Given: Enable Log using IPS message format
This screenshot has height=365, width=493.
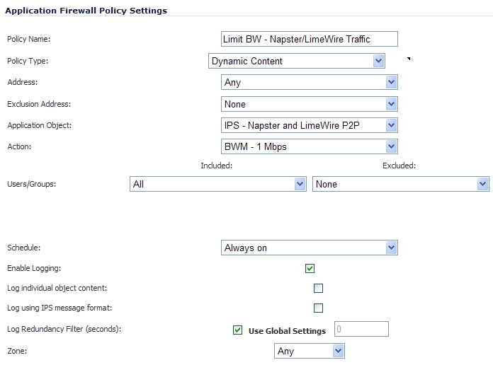Looking at the screenshot, I should click(318, 308).
